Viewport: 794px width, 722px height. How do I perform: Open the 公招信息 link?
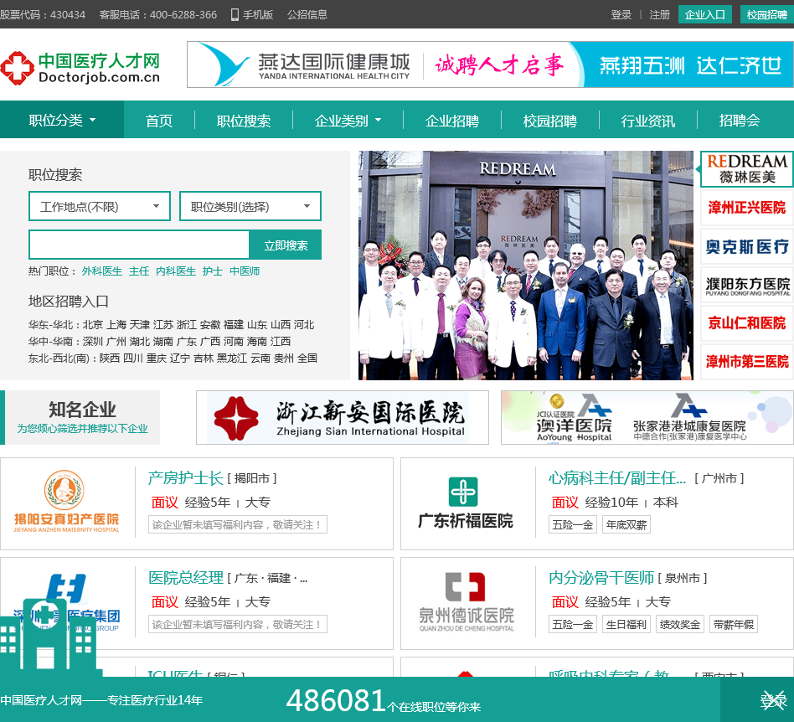coord(307,15)
